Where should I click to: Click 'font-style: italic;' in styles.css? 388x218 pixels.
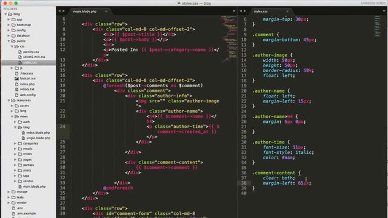tap(288, 152)
